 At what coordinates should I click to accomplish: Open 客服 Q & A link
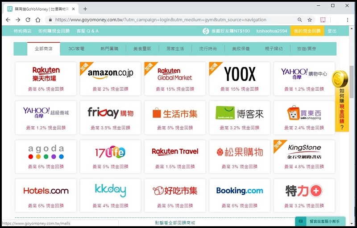[87, 31]
